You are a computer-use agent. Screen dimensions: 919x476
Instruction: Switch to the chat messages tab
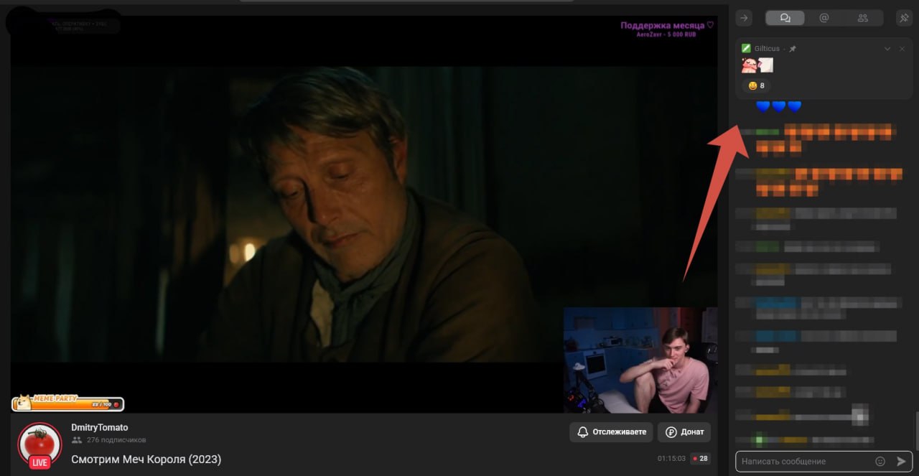tap(785, 18)
